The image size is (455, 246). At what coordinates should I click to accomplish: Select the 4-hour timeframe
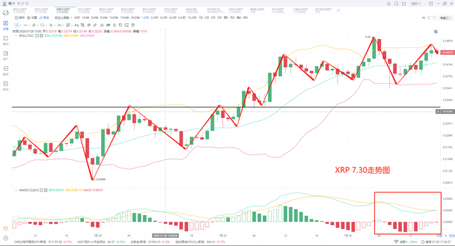click(173, 18)
